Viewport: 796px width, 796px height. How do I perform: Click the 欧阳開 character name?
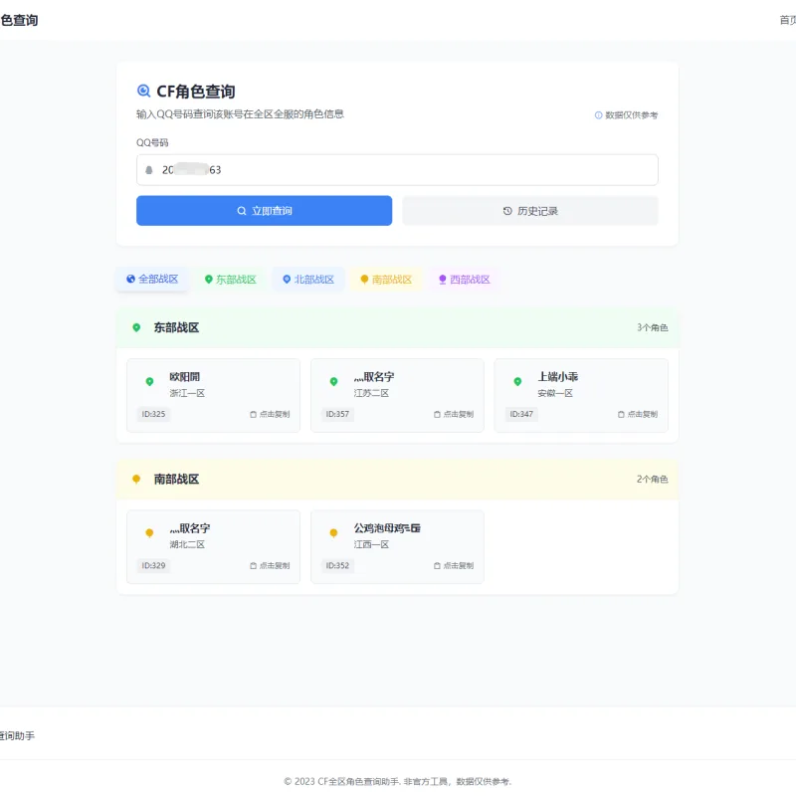point(185,377)
